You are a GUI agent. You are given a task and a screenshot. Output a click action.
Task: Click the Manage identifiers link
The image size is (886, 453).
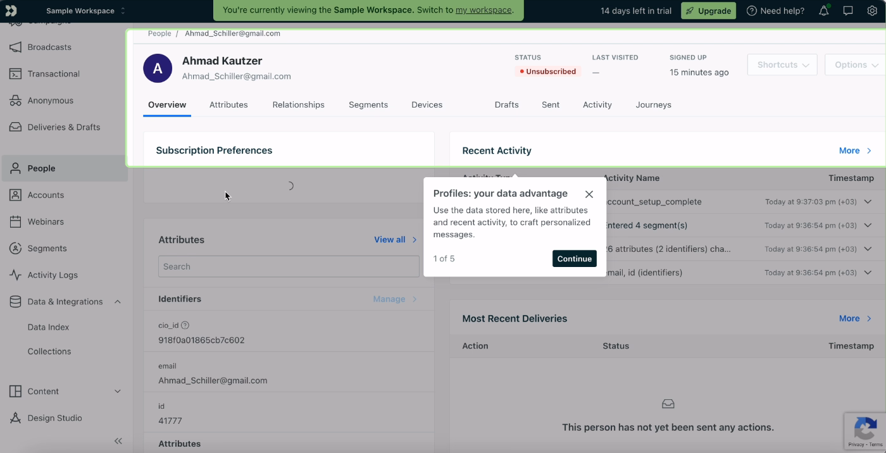point(395,299)
